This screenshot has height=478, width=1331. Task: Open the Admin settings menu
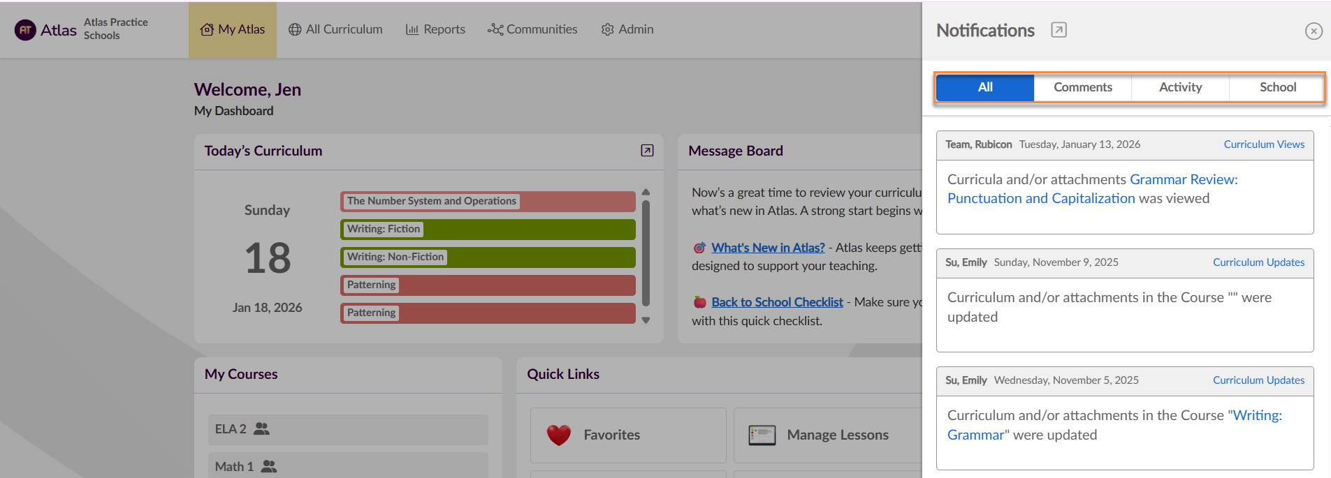point(627,29)
